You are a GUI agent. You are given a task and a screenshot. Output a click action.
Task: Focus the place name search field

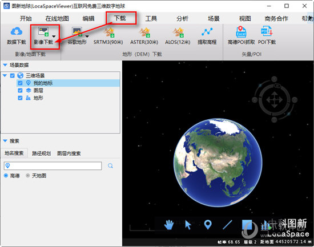53,166
